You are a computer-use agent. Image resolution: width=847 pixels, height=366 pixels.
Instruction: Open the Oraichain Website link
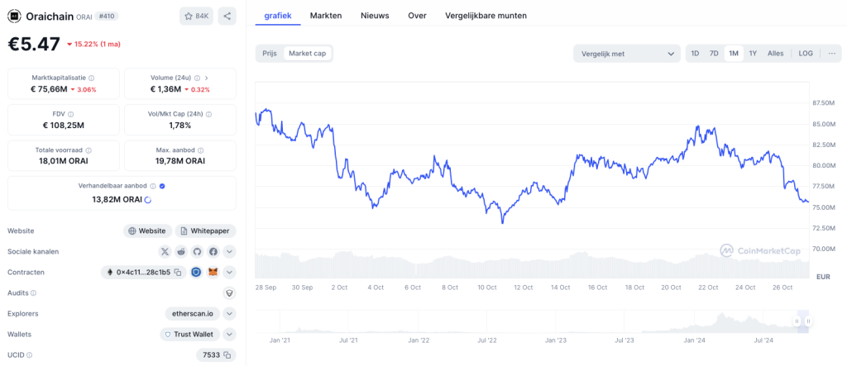[147, 231]
